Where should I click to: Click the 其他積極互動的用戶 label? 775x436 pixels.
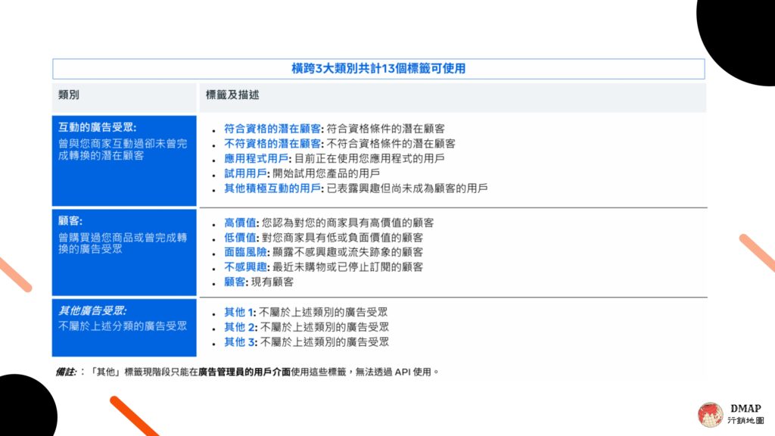pos(272,188)
